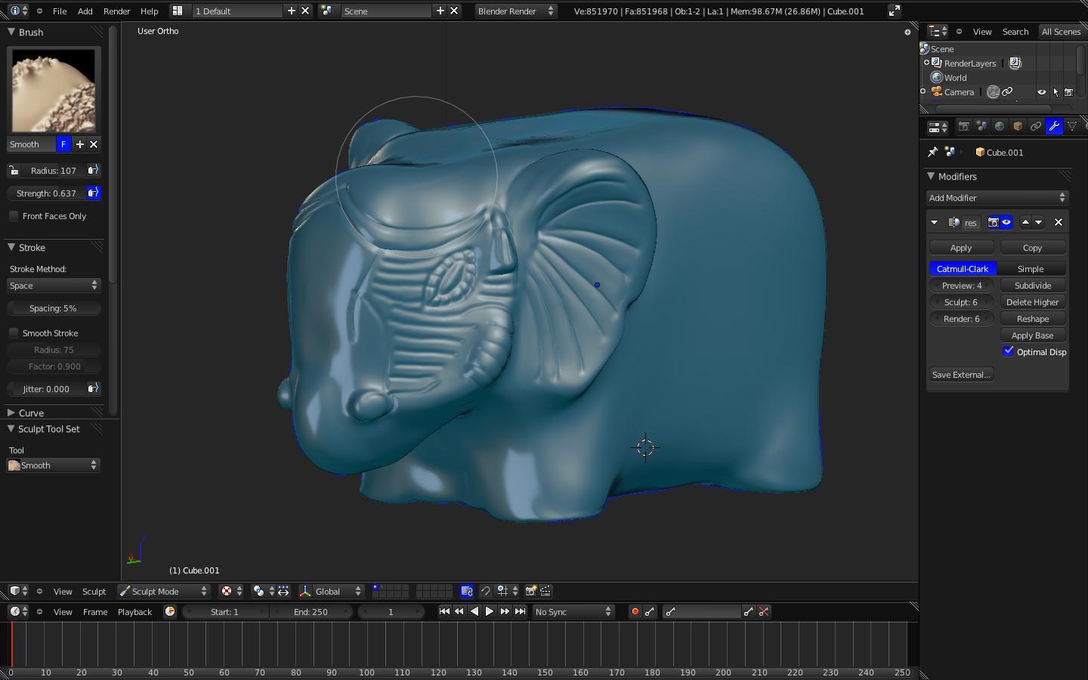Toggle fullscreen with the top bar icon
The image size is (1088, 680).
click(894, 11)
